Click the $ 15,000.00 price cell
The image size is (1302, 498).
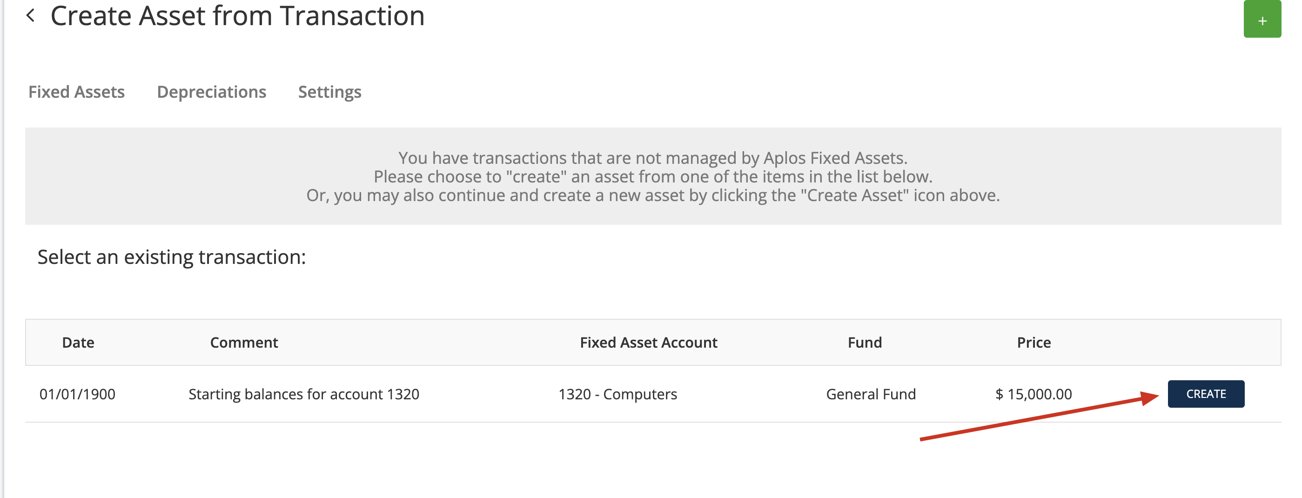coord(1034,394)
